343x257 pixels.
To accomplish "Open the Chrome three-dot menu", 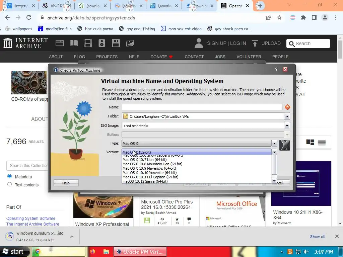I will tap(336, 18).
